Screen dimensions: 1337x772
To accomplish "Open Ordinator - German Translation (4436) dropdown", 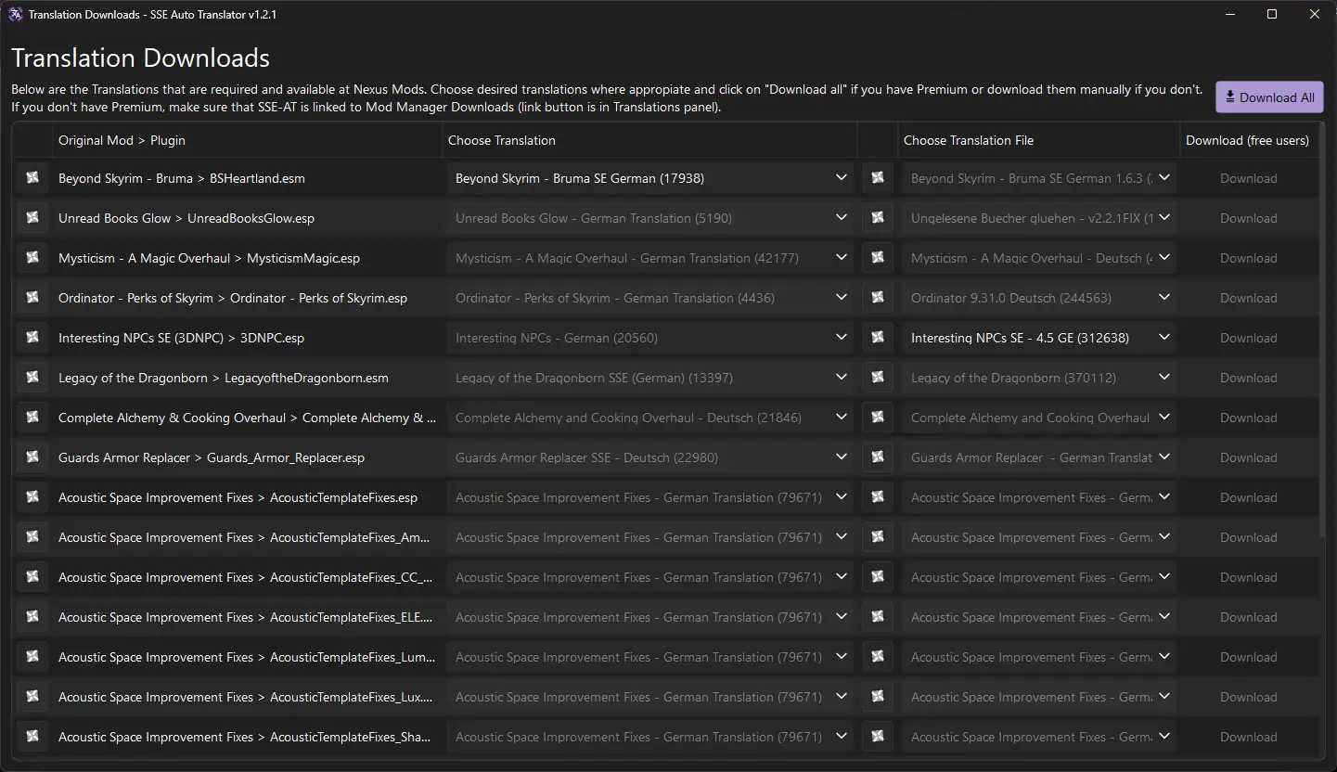I will 650,298.
